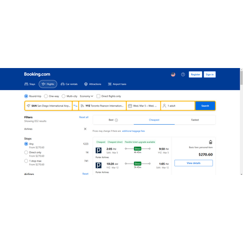This screenshot has width=243, height=243.
Task: Swap origin and destination airports icon
Action: click(75, 106)
